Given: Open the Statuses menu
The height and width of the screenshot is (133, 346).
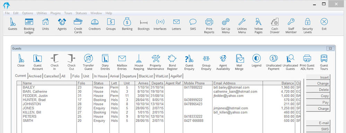Looking at the screenshot, I should [81, 13].
